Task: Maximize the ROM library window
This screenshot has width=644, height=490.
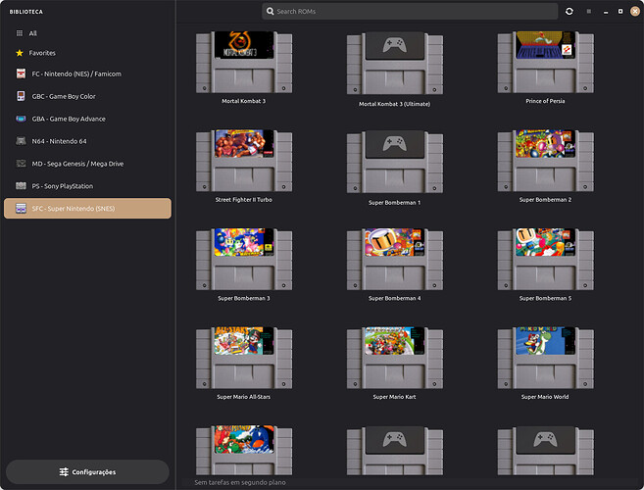Action: pos(620,12)
